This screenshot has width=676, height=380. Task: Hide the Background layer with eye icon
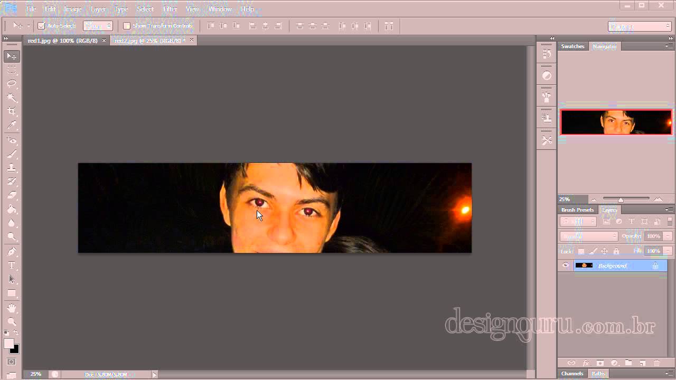566,265
